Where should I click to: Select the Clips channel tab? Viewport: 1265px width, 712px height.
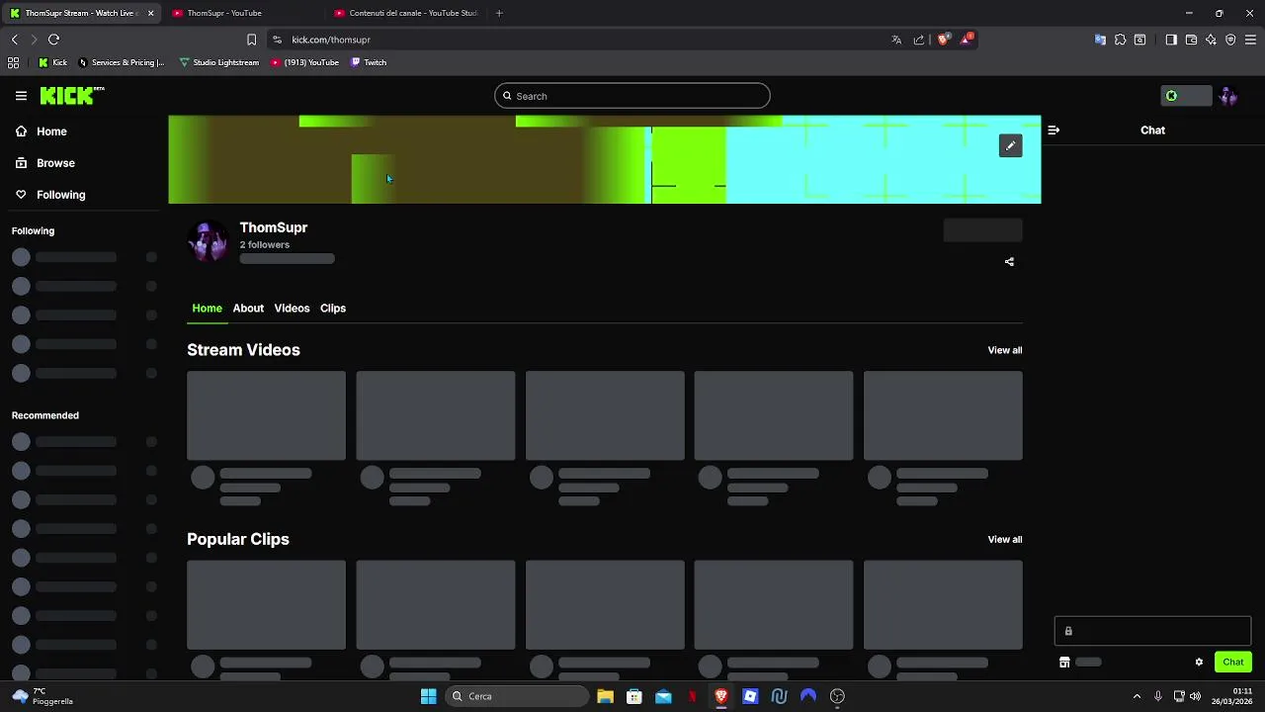click(333, 309)
